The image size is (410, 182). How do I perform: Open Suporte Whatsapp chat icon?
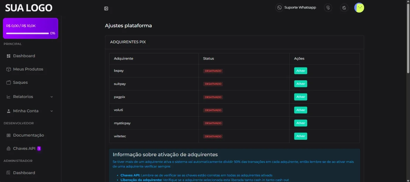point(279,8)
